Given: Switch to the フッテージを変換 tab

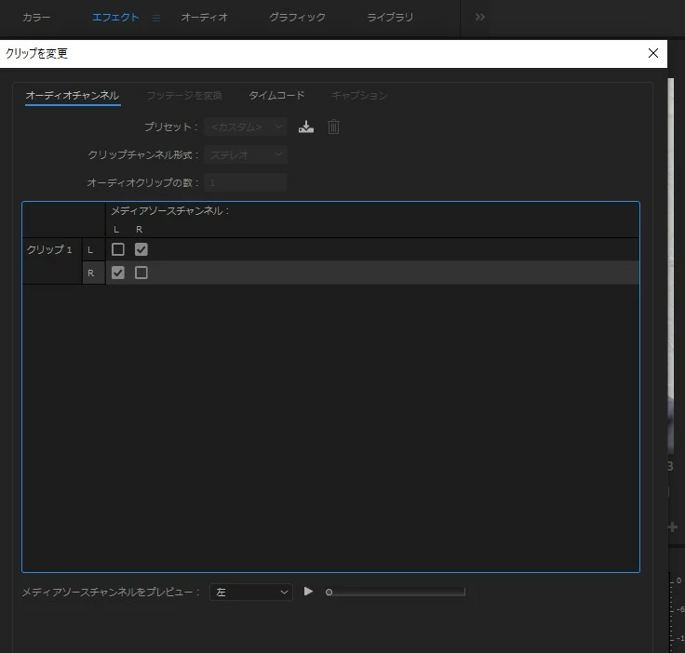Looking at the screenshot, I should pos(184,96).
